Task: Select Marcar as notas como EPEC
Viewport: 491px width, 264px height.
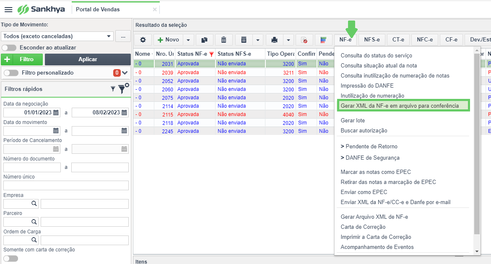Action: [x=376, y=172]
